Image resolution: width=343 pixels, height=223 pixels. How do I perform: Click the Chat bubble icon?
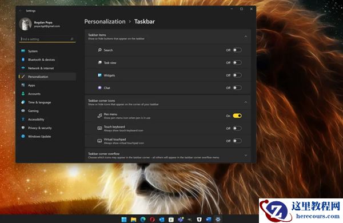(99, 87)
